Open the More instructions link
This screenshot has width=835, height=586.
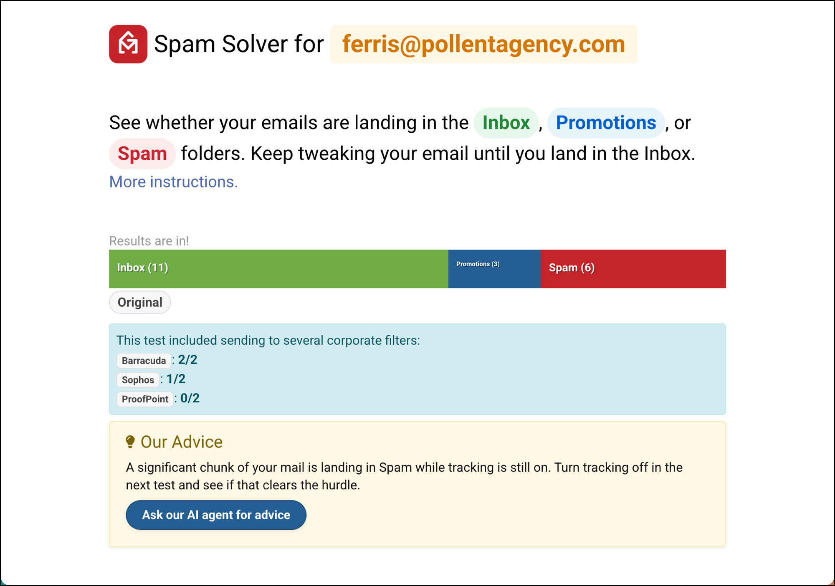pyautogui.click(x=173, y=182)
